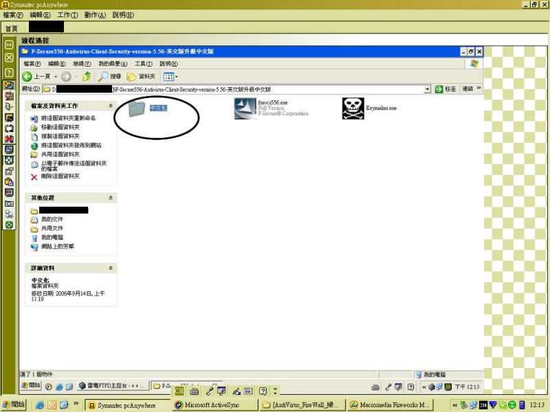Image resolution: width=550 pixels, height=412 pixels.
Task: Click the green round icon at sidebar bottom
Action: (x=9, y=225)
